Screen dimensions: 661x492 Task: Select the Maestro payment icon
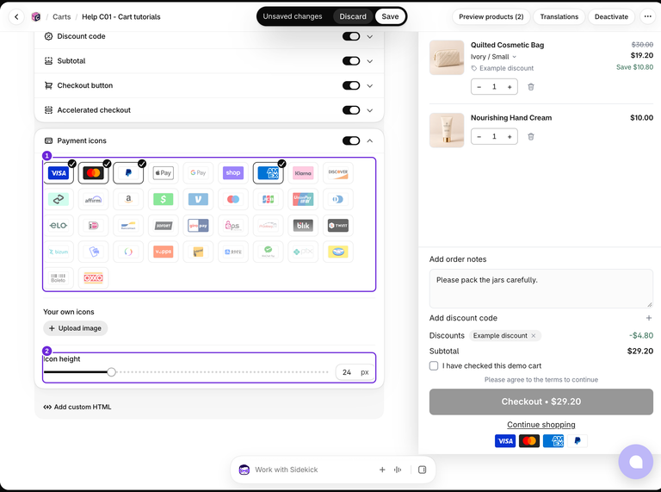[x=233, y=199]
